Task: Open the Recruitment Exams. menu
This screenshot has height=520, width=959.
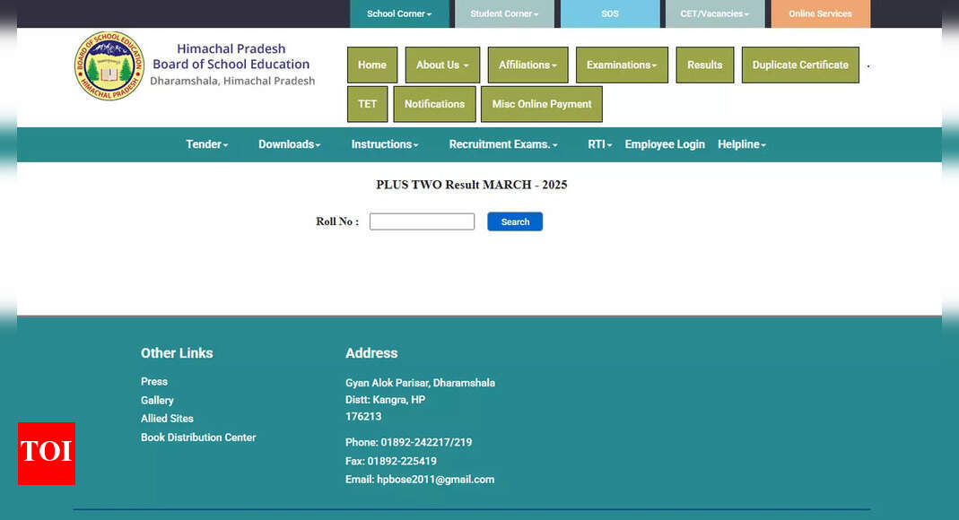Action: (x=502, y=144)
